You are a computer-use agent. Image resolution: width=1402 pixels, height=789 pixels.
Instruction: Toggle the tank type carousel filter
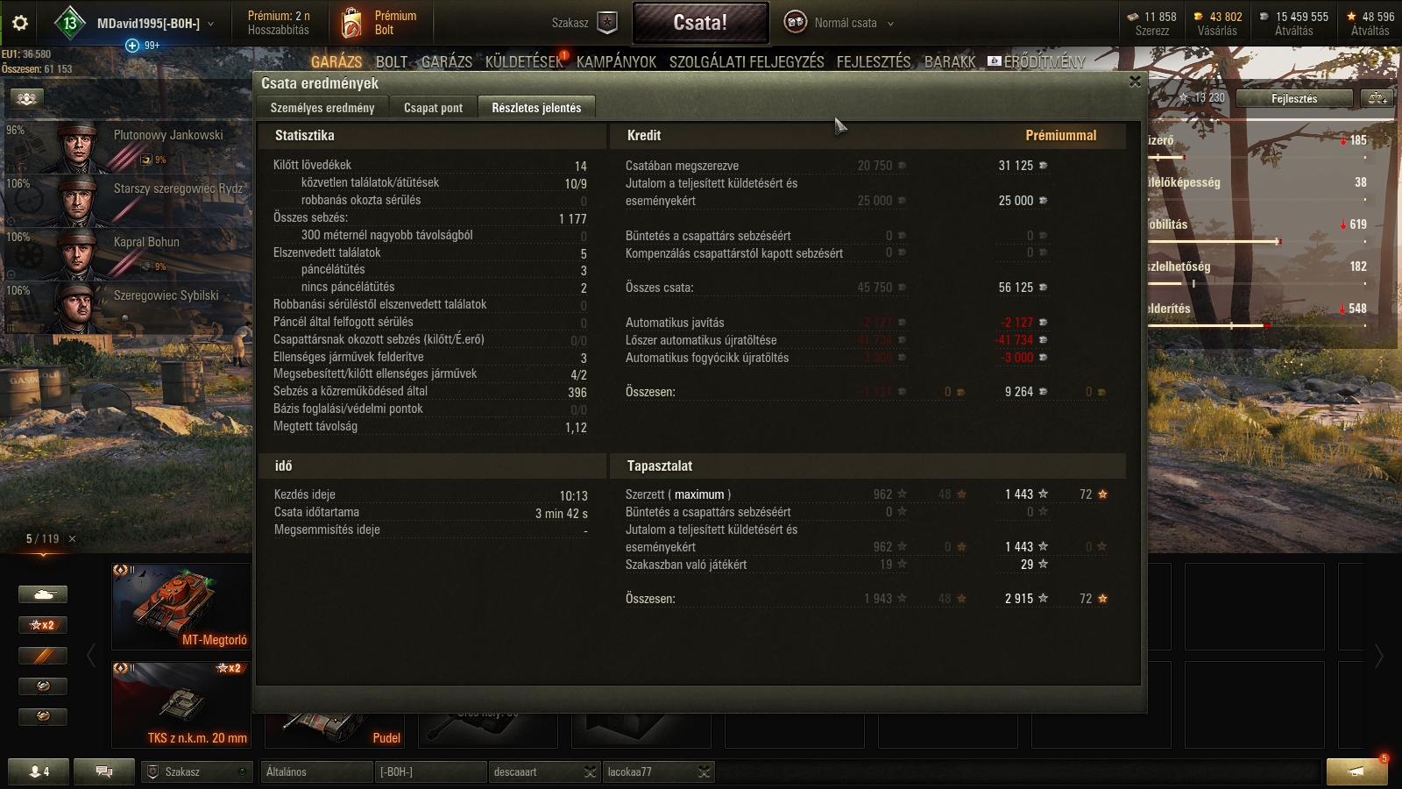(43, 594)
